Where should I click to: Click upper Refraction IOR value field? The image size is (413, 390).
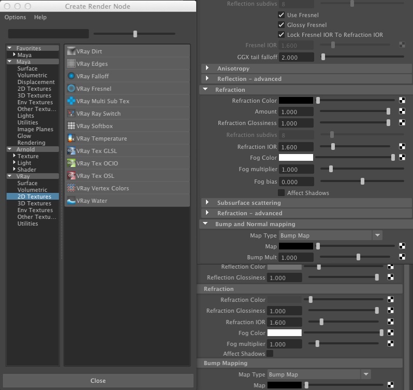point(297,147)
